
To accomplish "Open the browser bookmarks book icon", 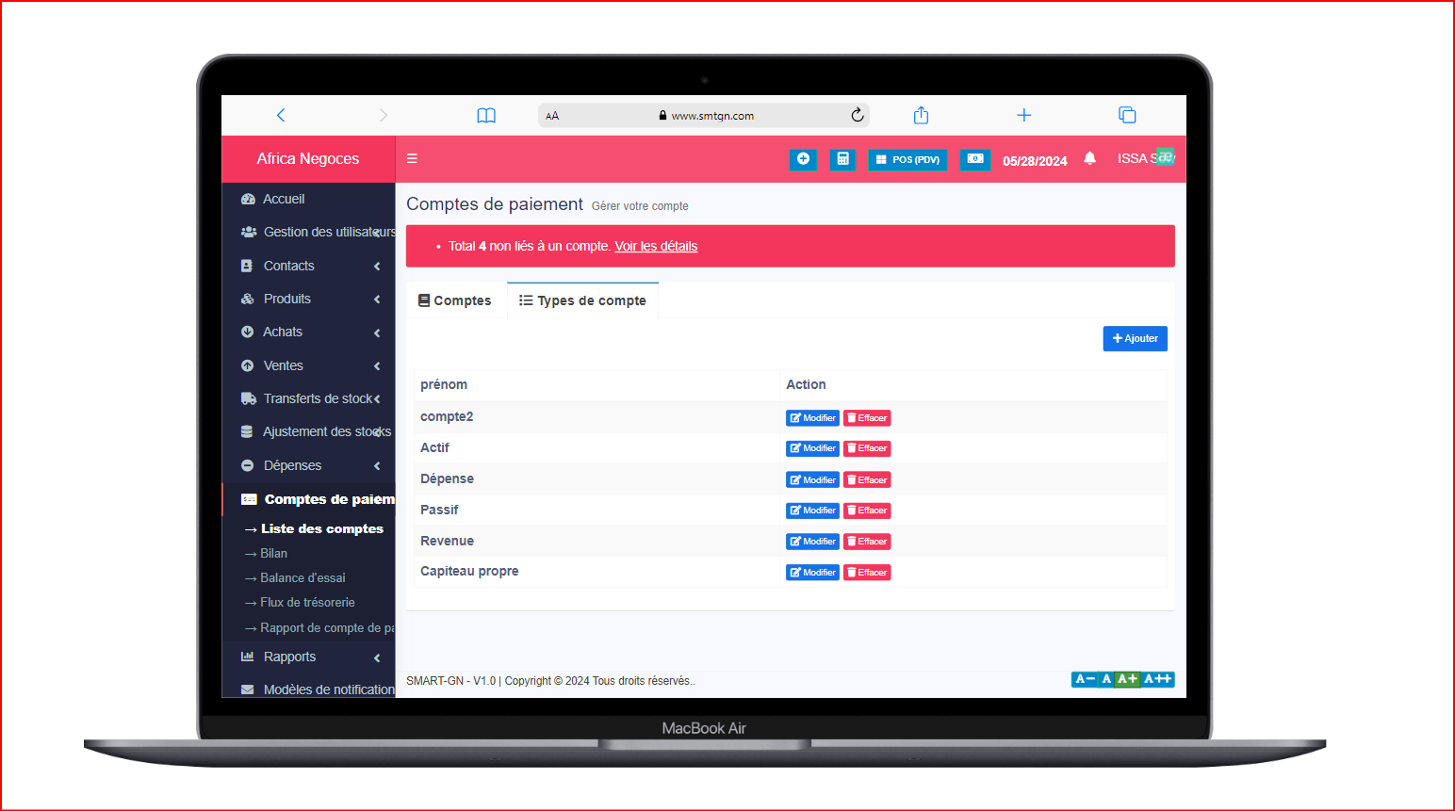I will coord(486,116).
